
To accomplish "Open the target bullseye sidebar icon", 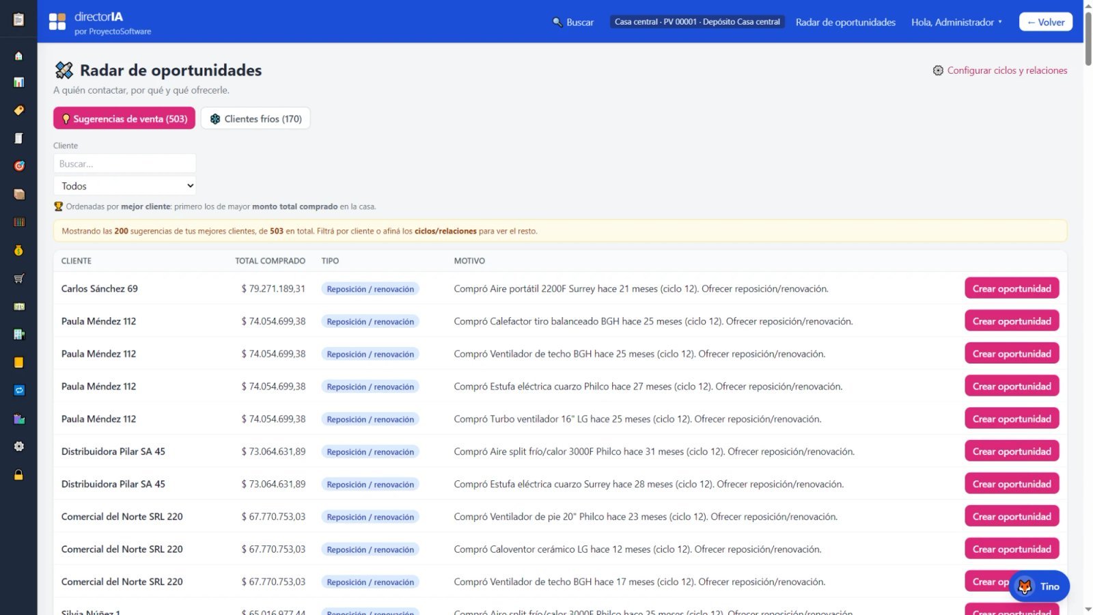I will click(x=18, y=166).
